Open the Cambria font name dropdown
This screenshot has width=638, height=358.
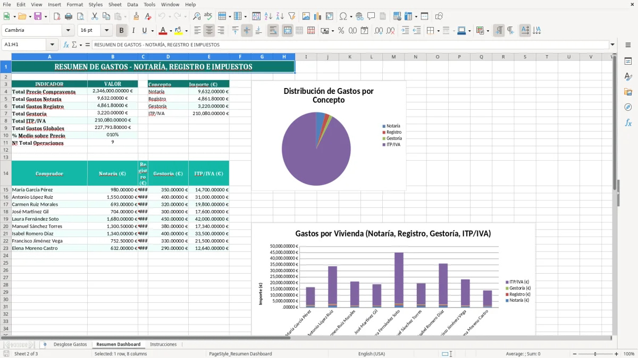68,31
